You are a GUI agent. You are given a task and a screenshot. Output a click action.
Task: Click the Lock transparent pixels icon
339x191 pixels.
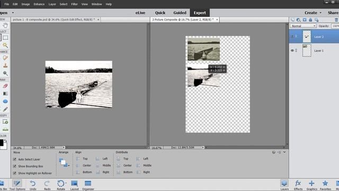coord(317,20)
